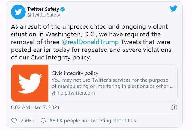Click card description "You may not use Twitter's services"
Image resolution: width=192 pixels, height=130 pixels.
coord(110,80)
